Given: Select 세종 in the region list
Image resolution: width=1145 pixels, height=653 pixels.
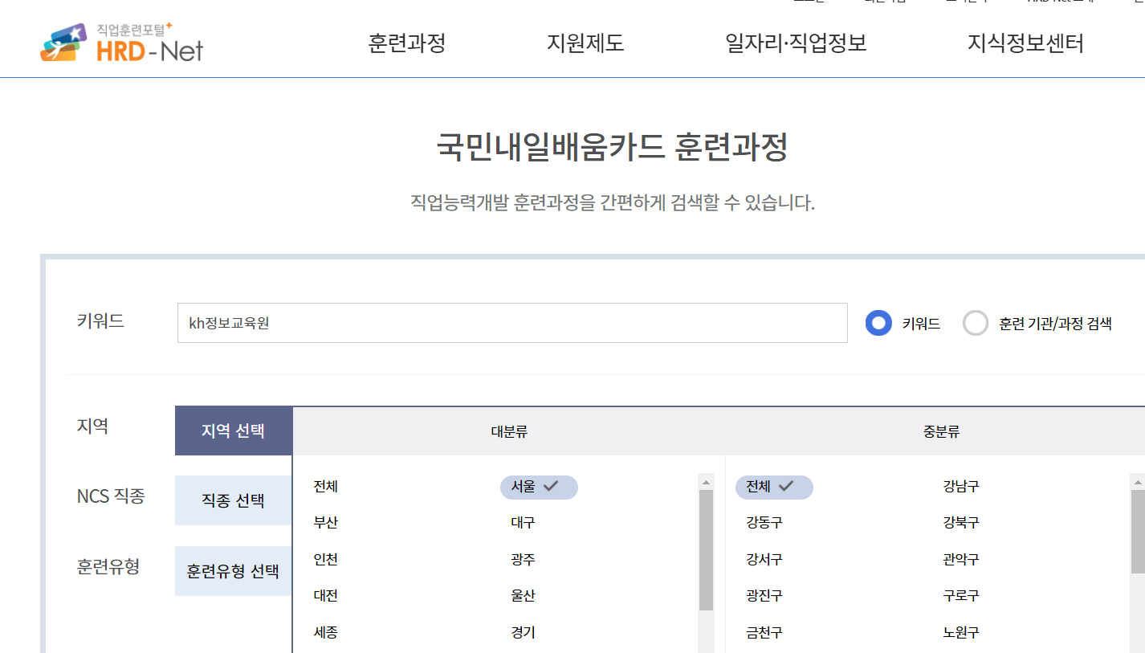Looking at the screenshot, I should tap(326, 633).
